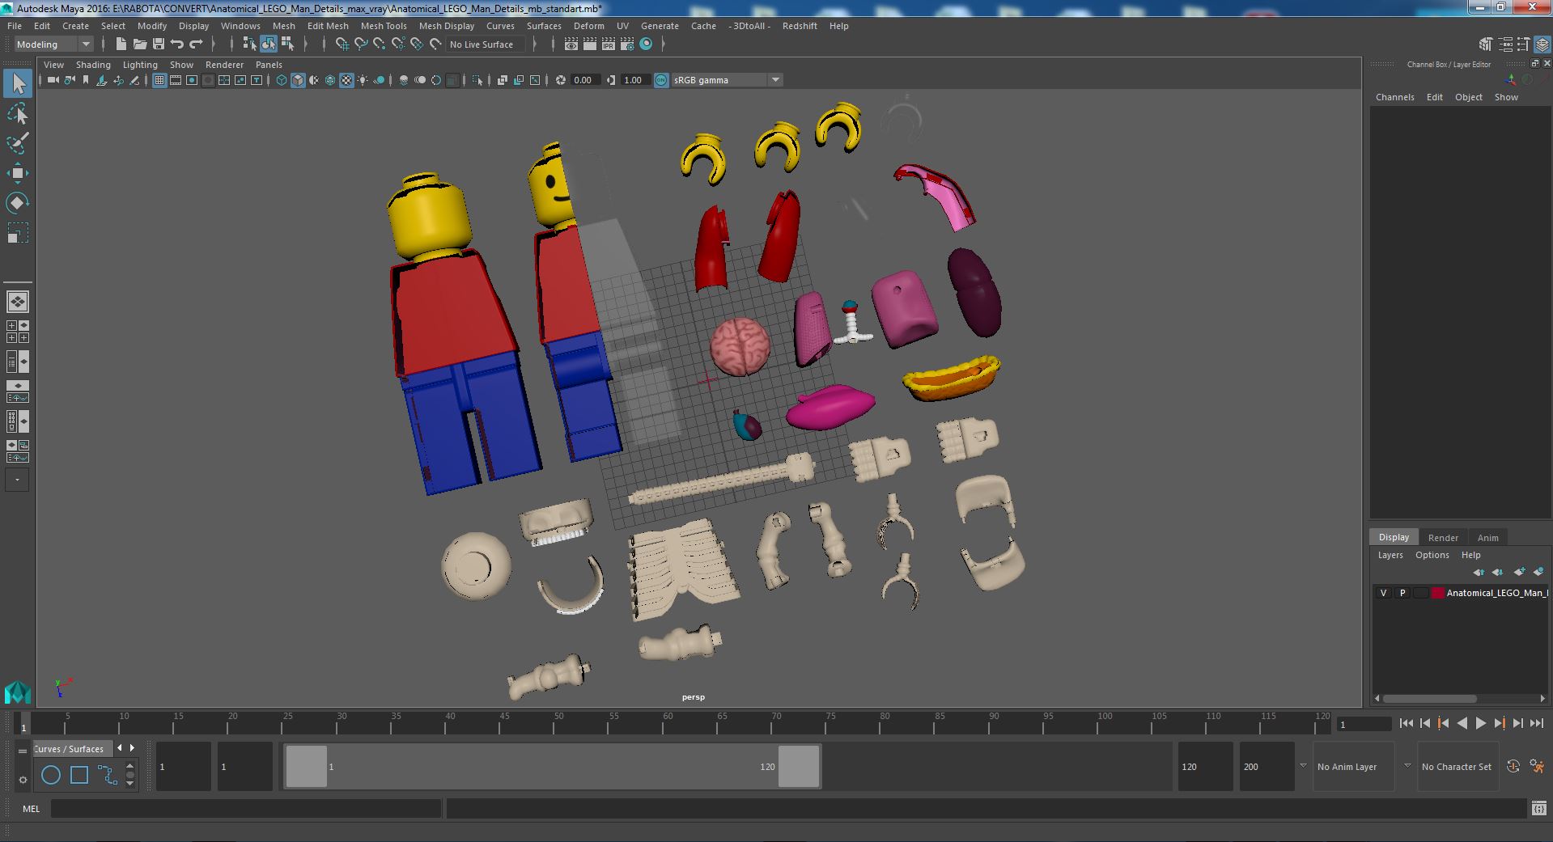This screenshot has width=1553, height=842.
Task: Open the anim layer dropdown arrow
Action: (x=1303, y=766)
